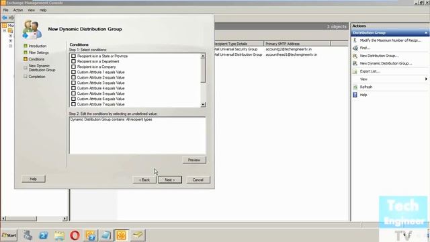Collapse the Distribution Group actions section
430x242 pixels.
pos(426,33)
